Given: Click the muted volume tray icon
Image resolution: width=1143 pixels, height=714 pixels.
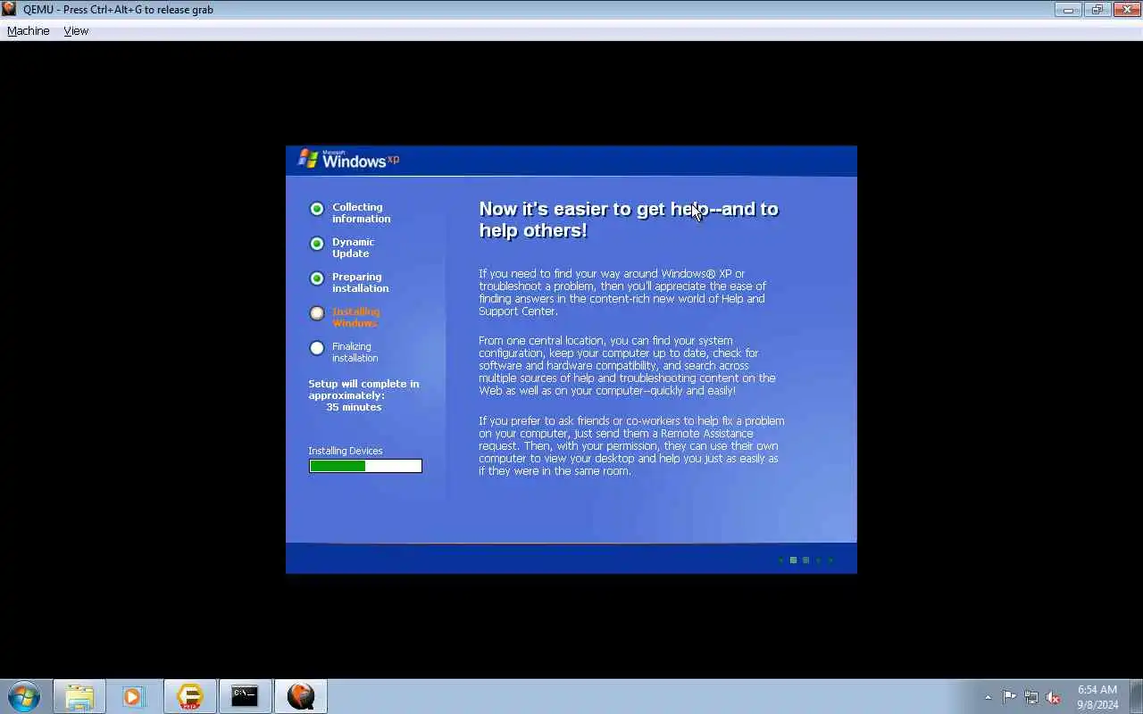Looking at the screenshot, I should (1053, 697).
